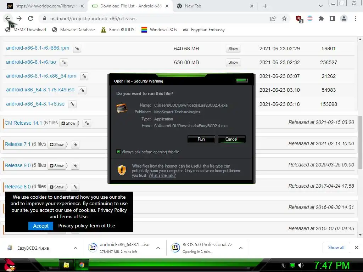The height and width of the screenshot is (272, 363).
Task: Open the Extensions puzzle-piece menu
Action: (321, 18)
